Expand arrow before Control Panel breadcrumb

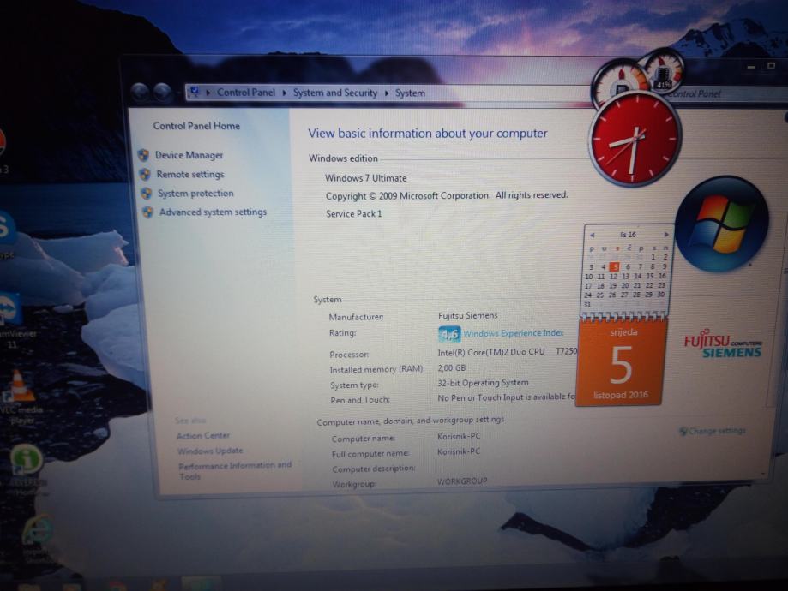[208, 93]
